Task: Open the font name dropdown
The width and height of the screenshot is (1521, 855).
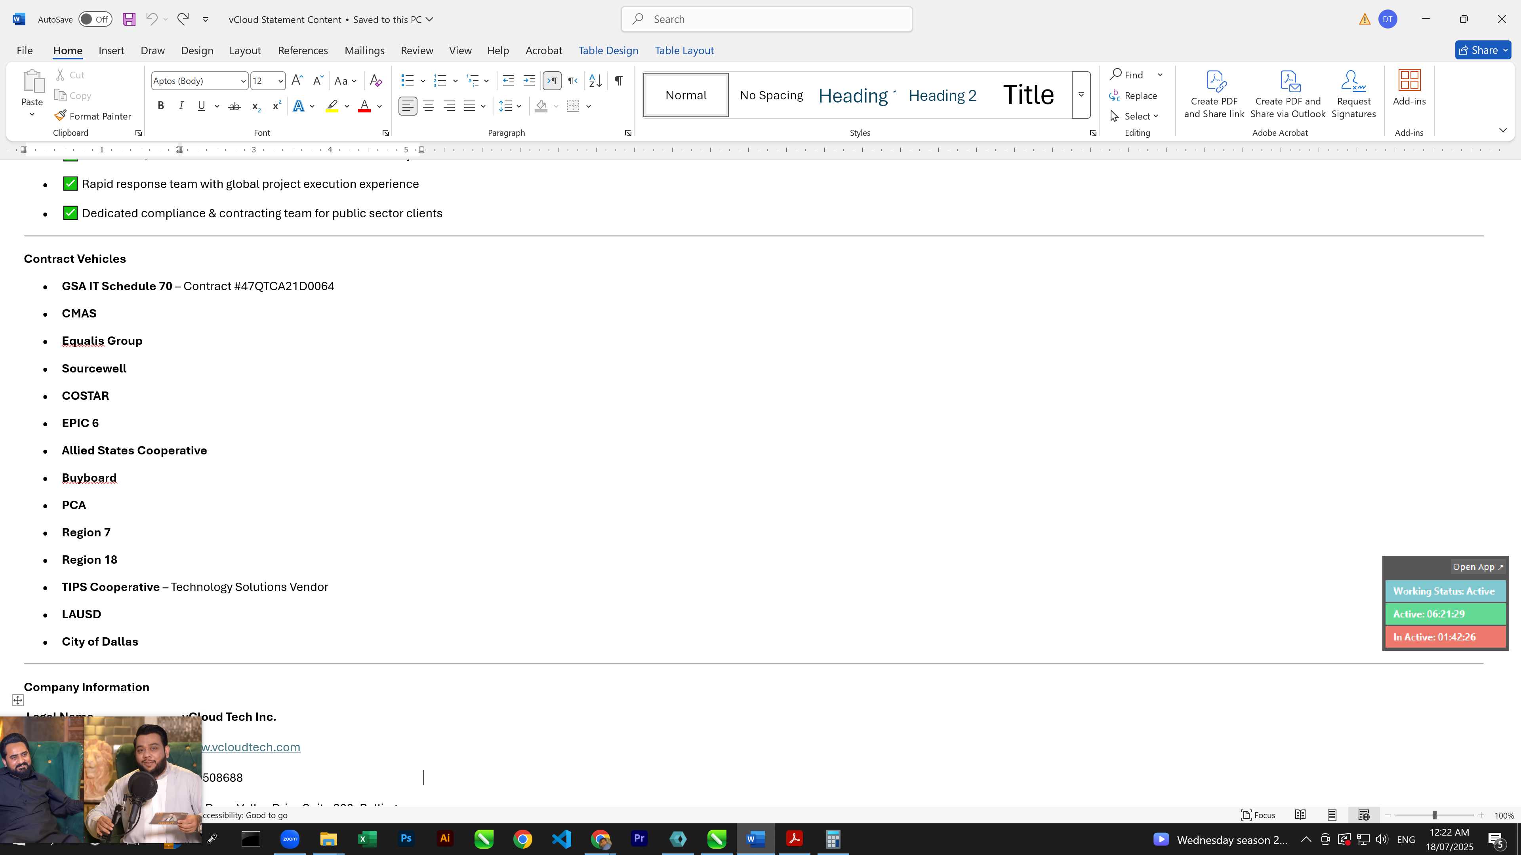Action: (x=243, y=82)
